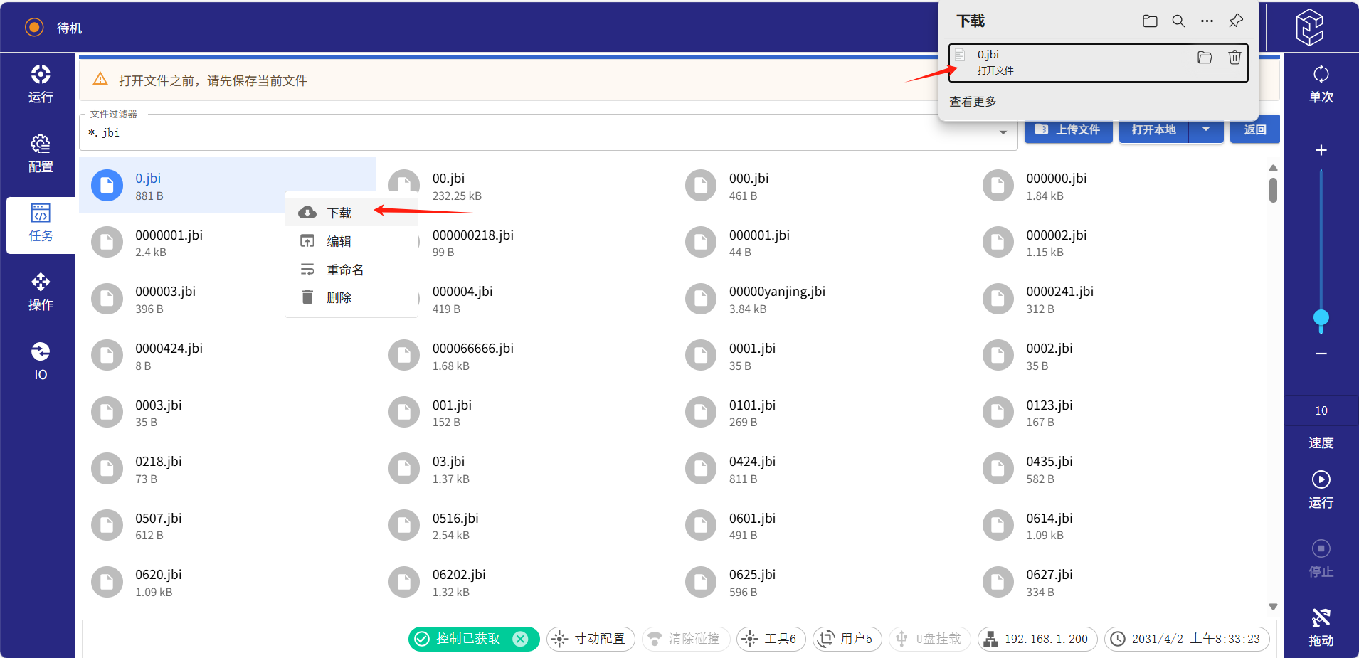Choose 下载 in the context menu
Image resolution: width=1359 pixels, height=658 pixels.
coord(339,213)
